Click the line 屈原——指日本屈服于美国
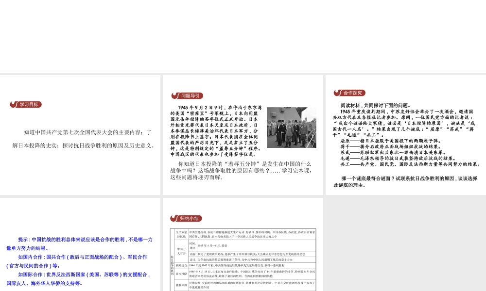This screenshot has width=486, height=291. coord(391,141)
